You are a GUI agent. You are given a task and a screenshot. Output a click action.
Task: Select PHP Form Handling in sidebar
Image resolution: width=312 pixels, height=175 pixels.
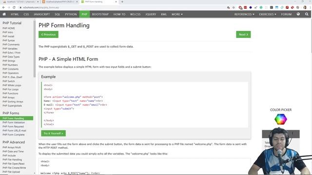click(17, 118)
